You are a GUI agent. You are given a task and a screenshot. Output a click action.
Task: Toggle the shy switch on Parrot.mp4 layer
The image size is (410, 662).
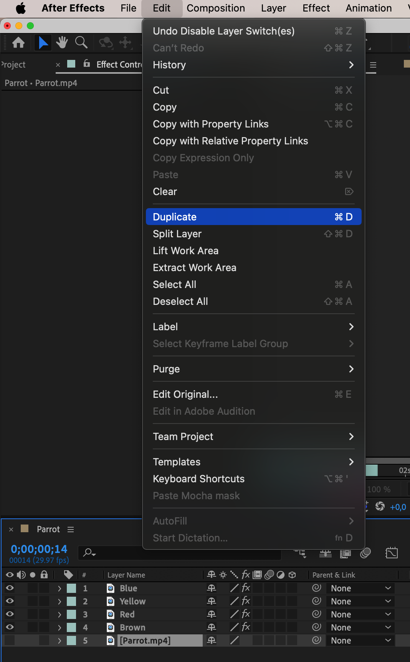click(212, 640)
